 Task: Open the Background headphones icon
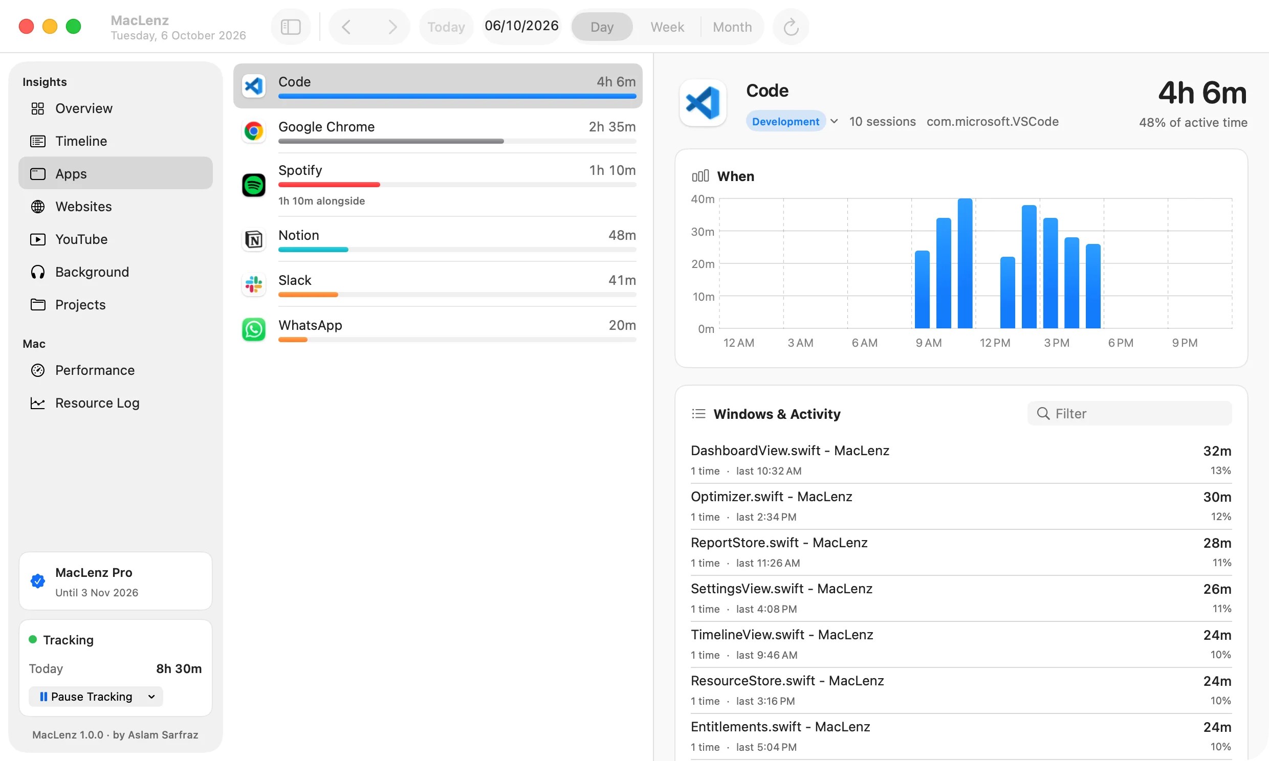(x=38, y=272)
